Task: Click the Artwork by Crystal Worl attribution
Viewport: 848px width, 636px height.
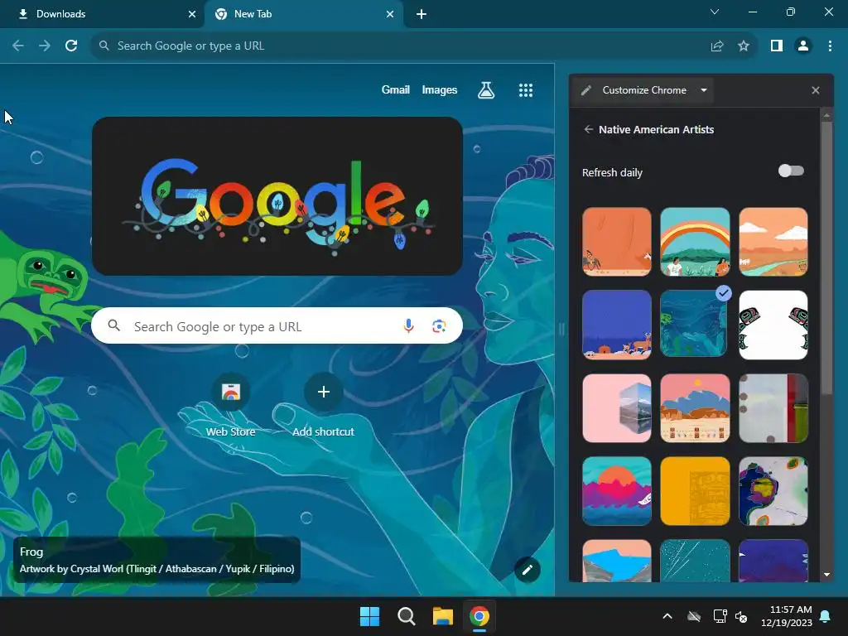Action: coord(157,569)
